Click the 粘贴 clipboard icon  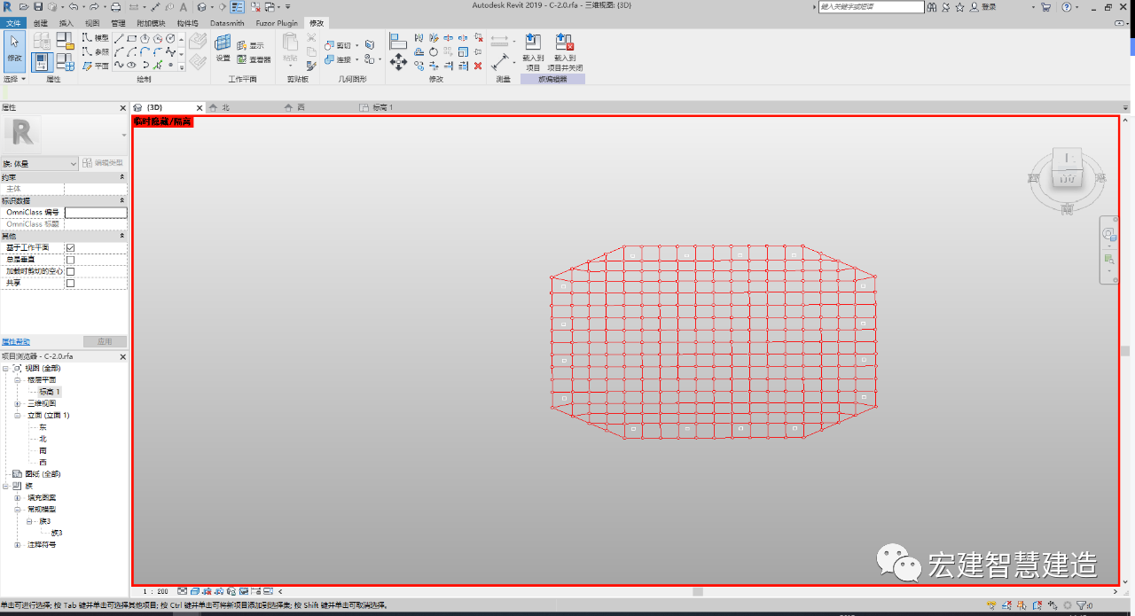[x=290, y=48]
